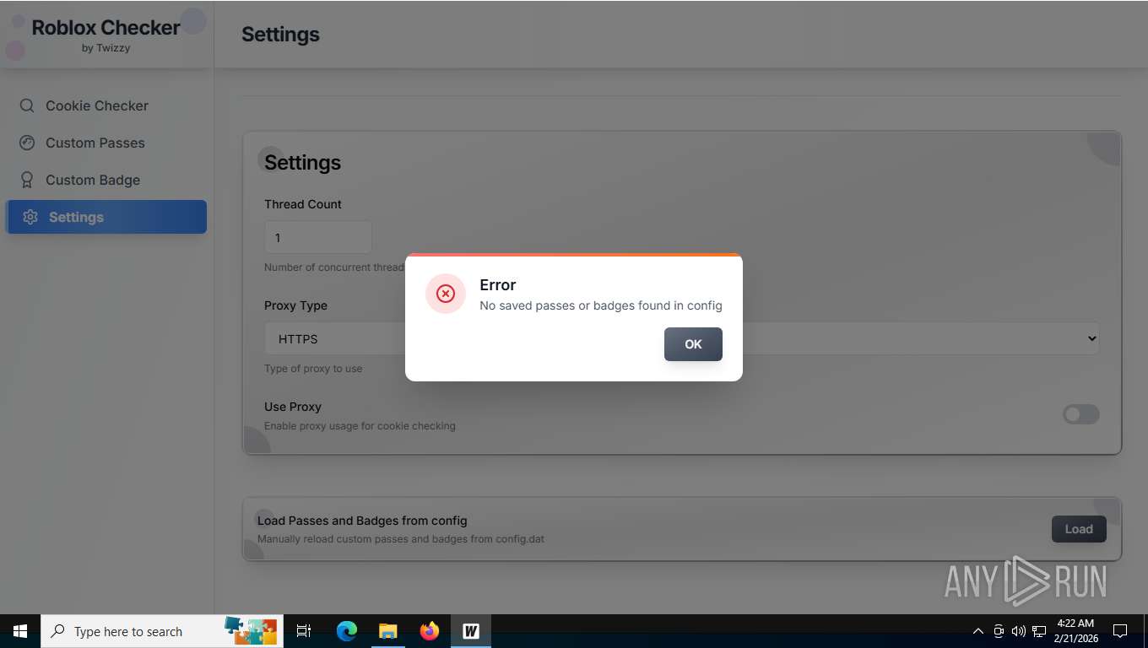The width and height of the screenshot is (1148, 648).
Task: Click the Roblox Checker title
Action: (x=106, y=27)
